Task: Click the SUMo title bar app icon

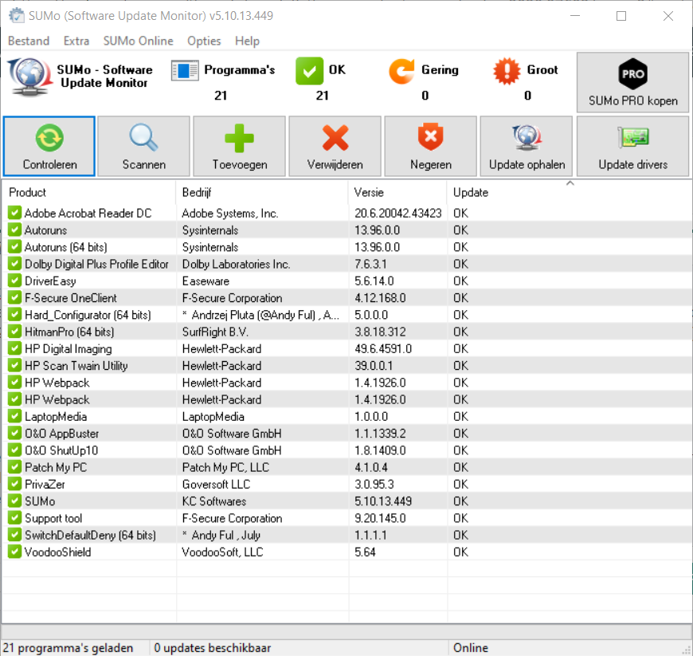Action: pos(17,15)
